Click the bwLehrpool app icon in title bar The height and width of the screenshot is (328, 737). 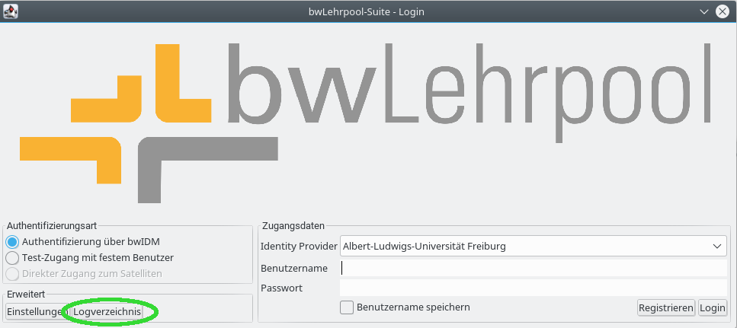click(x=11, y=11)
